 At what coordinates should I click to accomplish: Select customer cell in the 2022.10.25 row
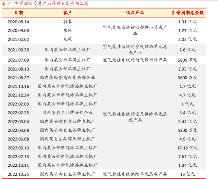click(x=67, y=174)
